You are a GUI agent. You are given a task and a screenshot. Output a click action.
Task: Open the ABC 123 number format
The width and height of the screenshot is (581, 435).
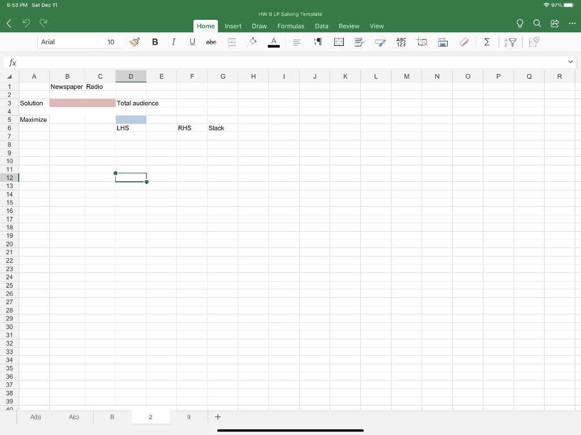click(x=401, y=42)
